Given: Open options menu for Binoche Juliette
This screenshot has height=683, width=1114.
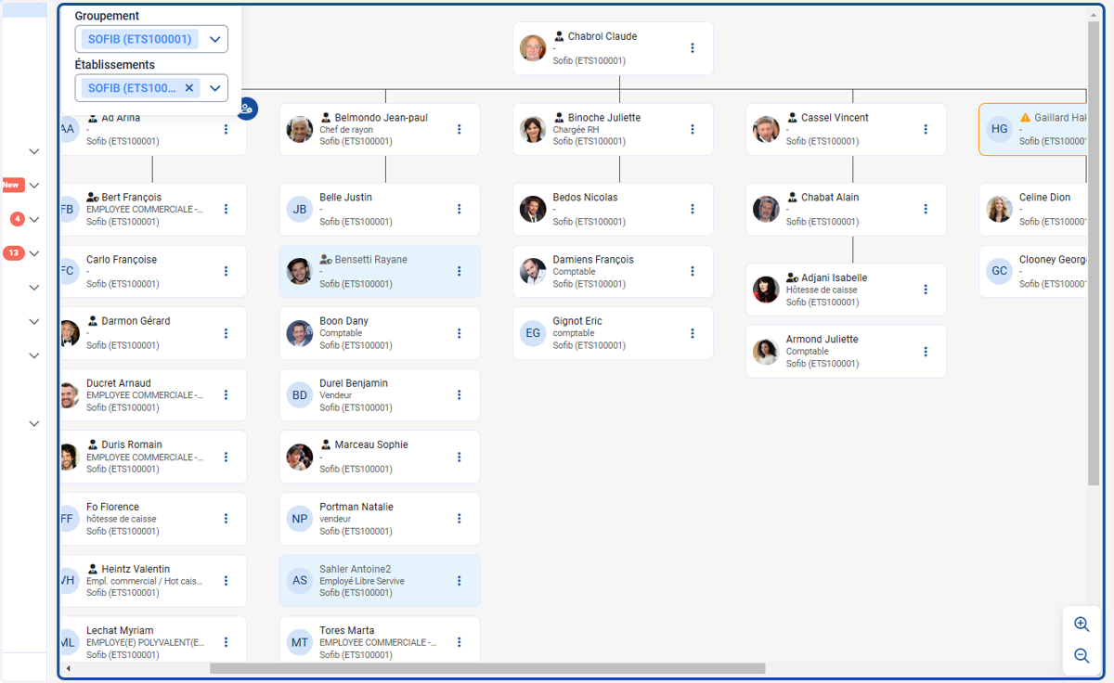Looking at the screenshot, I should (x=692, y=129).
